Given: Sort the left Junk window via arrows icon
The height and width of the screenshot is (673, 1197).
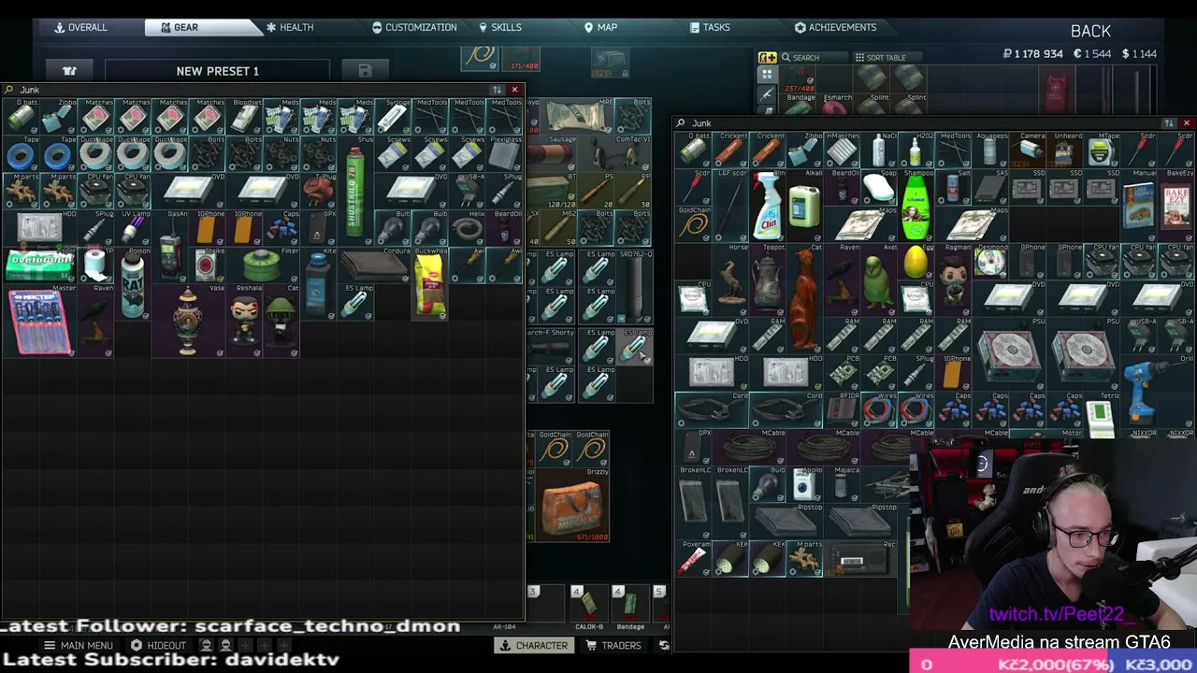Looking at the screenshot, I should tap(497, 90).
